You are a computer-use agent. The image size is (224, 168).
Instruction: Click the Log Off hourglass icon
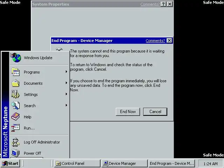pyautogui.click(x=15, y=142)
